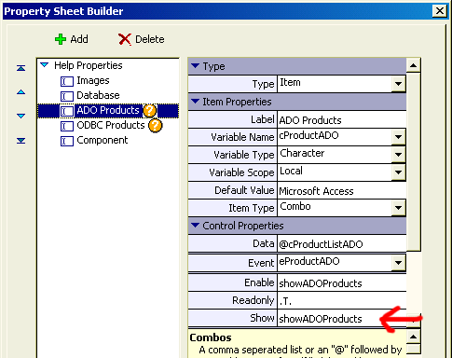Screen dimensions: 452x358
Task: Click the Images item icon
Action: tap(67, 81)
